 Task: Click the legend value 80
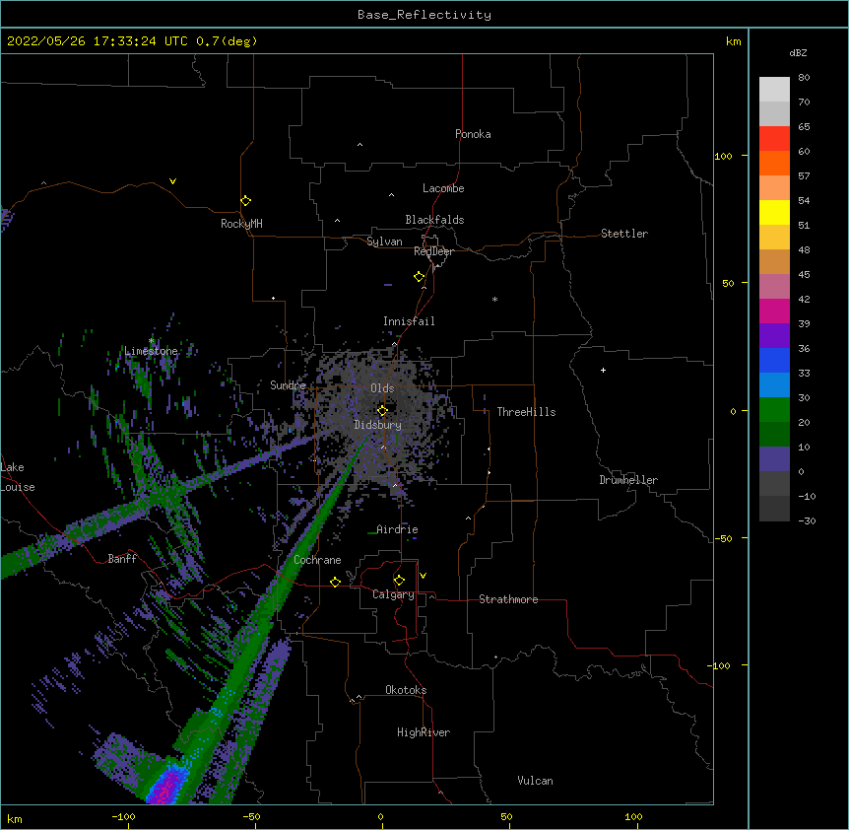coord(804,78)
